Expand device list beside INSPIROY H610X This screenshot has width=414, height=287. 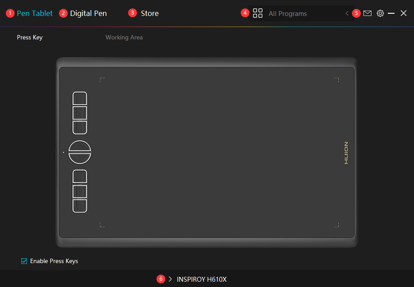pos(170,279)
